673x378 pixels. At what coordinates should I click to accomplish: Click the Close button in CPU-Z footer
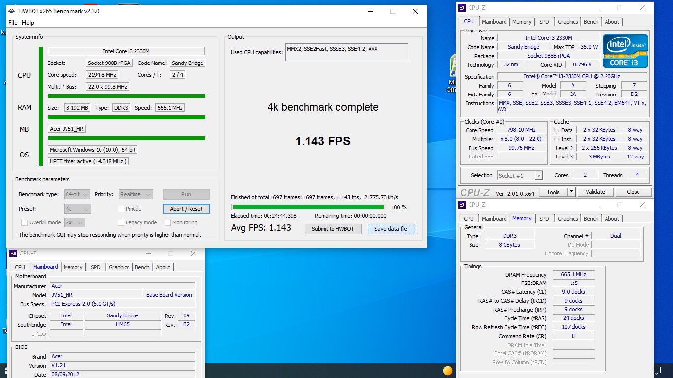click(x=633, y=192)
